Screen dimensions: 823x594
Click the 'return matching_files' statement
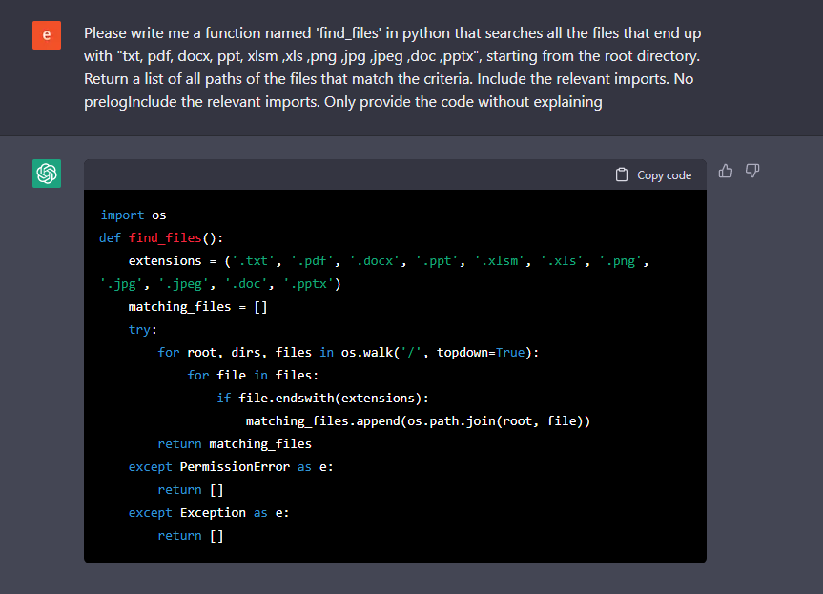pyautogui.click(x=235, y=443)
